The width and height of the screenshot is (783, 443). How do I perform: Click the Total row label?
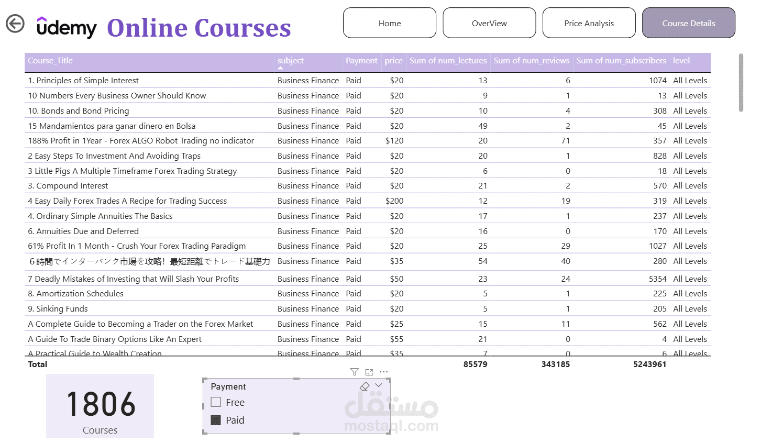click(37, 364)
